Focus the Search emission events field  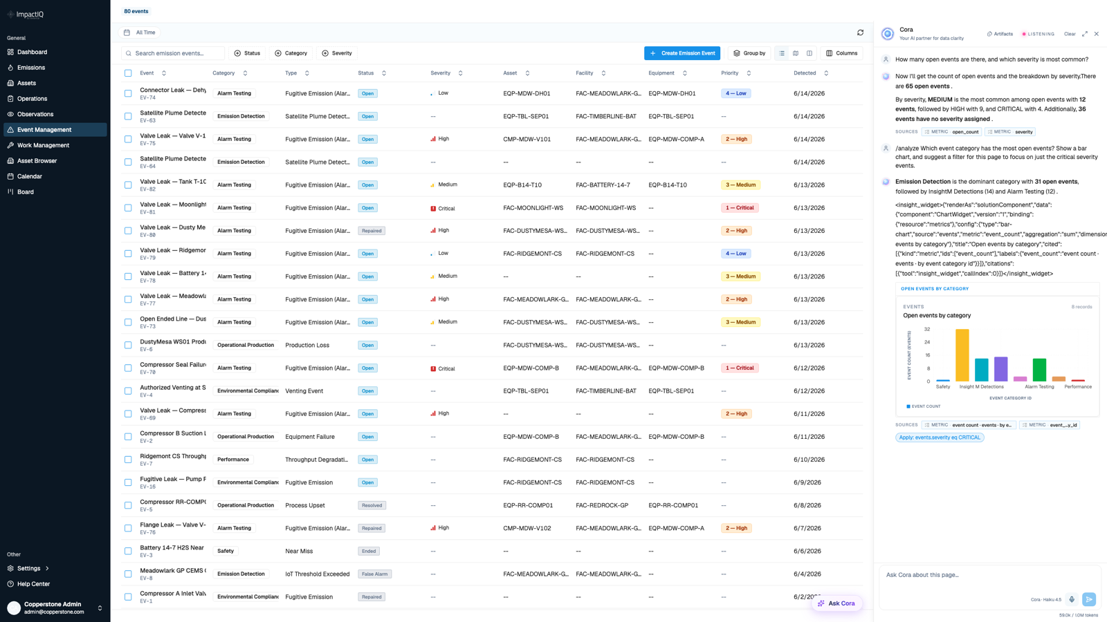[x=173, y=53]
